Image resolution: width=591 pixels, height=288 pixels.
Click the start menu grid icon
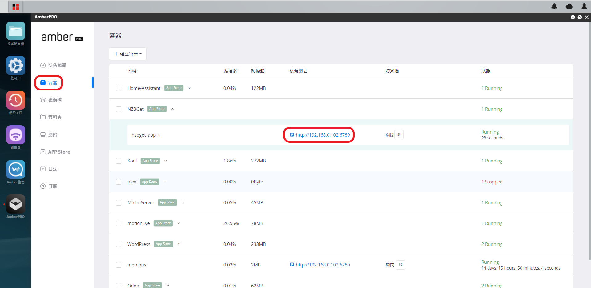(x=16, y=6)
